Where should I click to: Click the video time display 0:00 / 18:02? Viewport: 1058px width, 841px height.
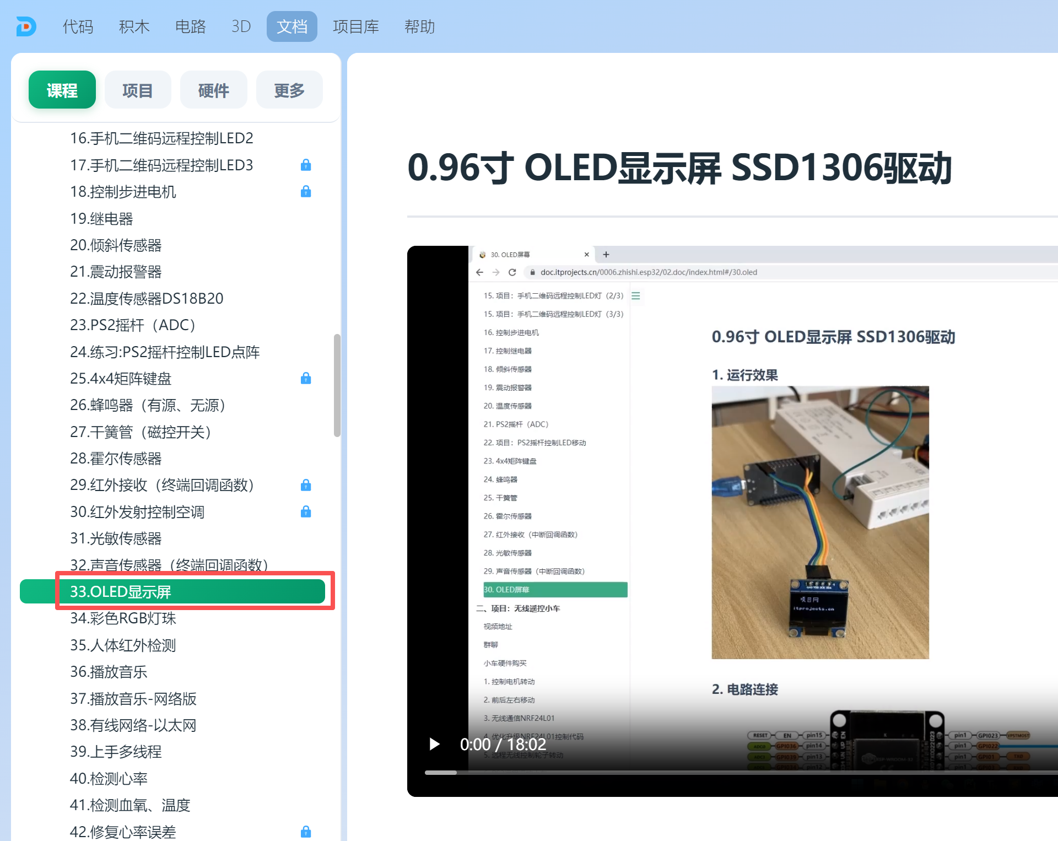pyautogui.click(x=503, y=745)
